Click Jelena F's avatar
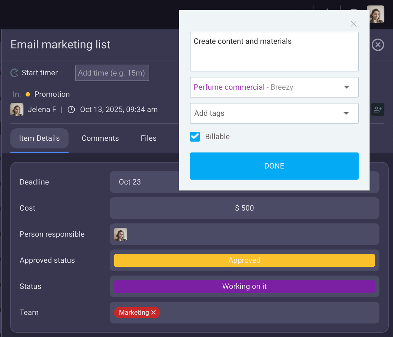This screenshot has width=393, height=337. 17,109
